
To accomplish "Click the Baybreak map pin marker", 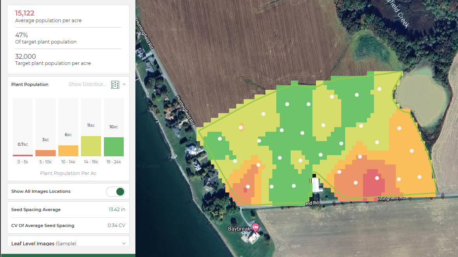I will click(x=255, y=227).
